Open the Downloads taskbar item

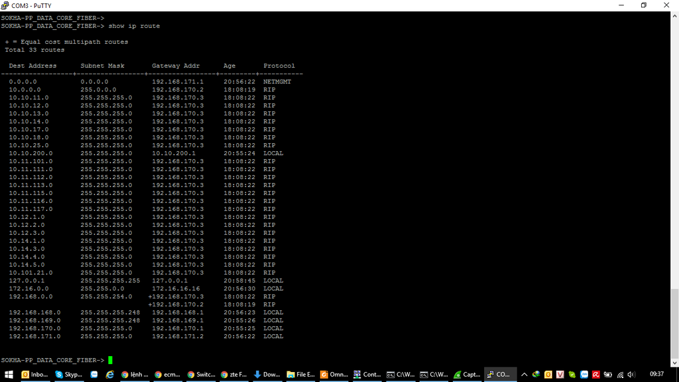(267, 375)
